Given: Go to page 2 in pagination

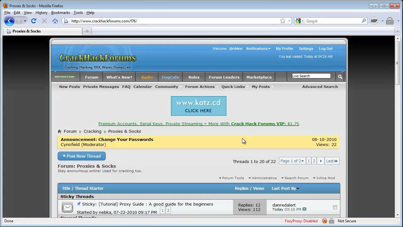Looking at the screenshot, I should click(x=314, y=161).
